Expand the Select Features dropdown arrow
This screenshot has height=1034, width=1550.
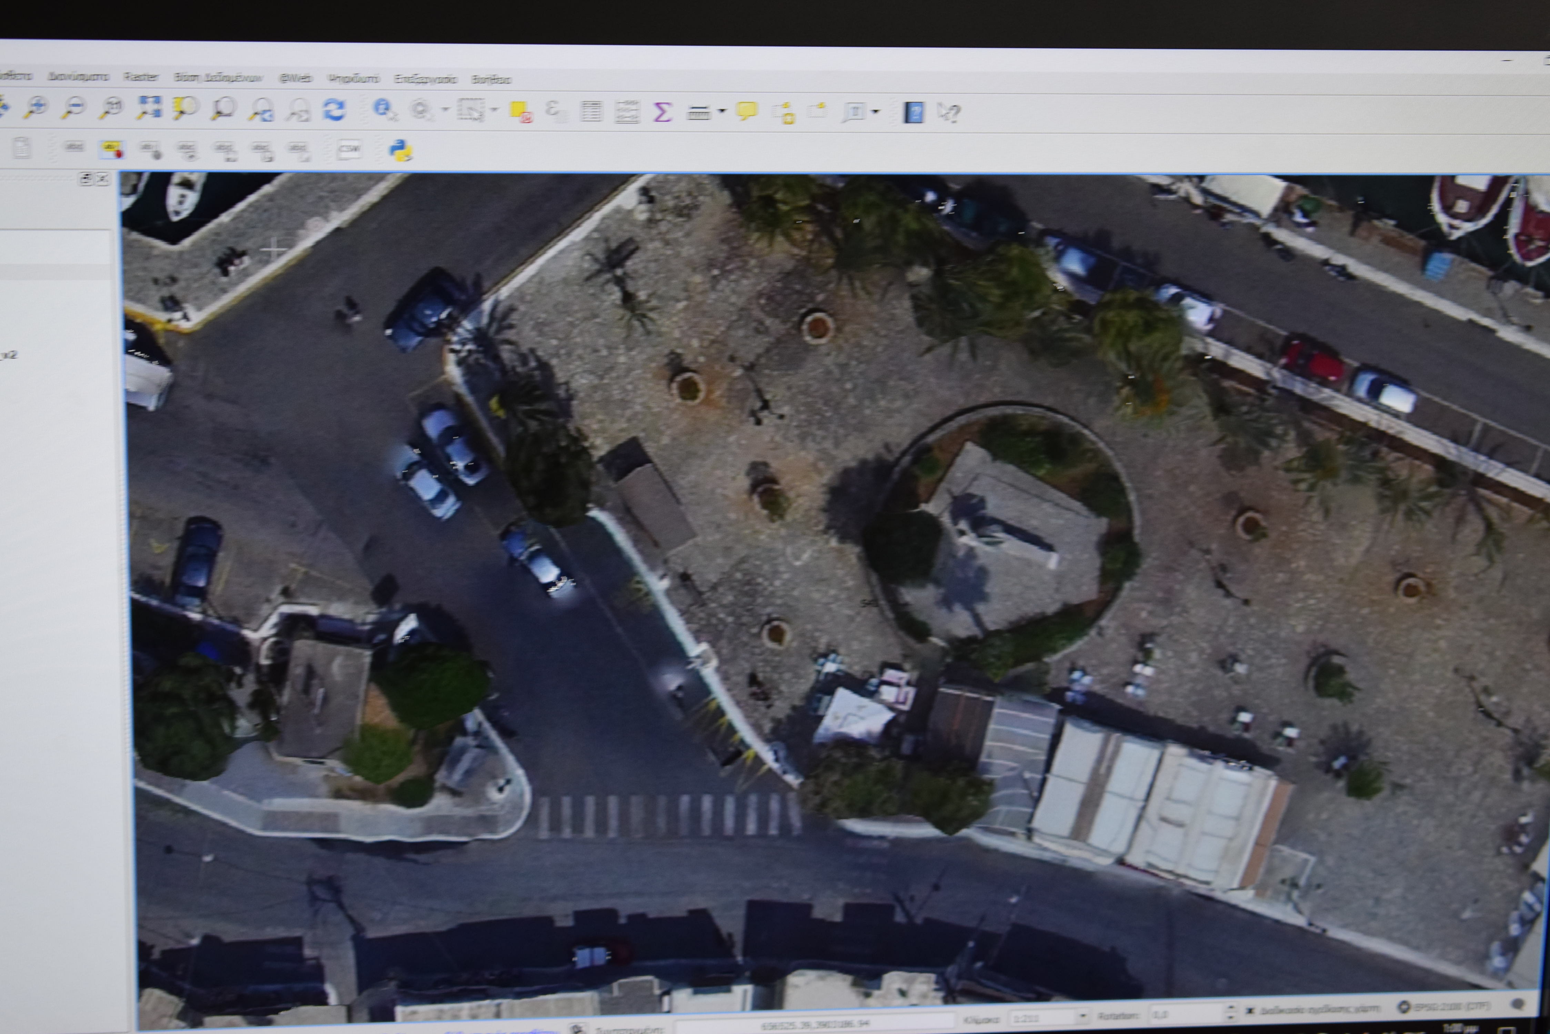494,110
